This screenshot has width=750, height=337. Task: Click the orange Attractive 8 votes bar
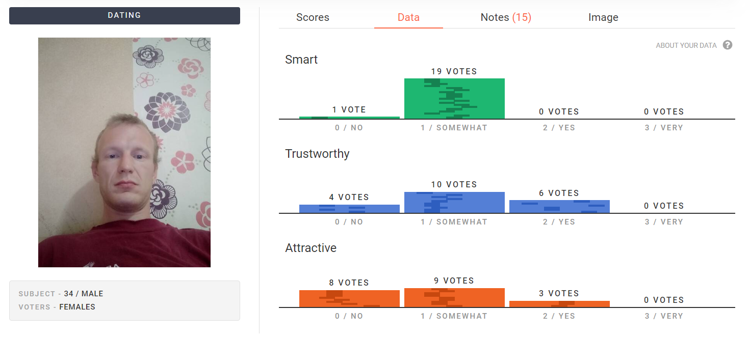pyautogui.click(x=349, y=298)
